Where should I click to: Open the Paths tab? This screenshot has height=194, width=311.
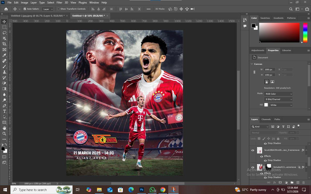tap(277, 120)
